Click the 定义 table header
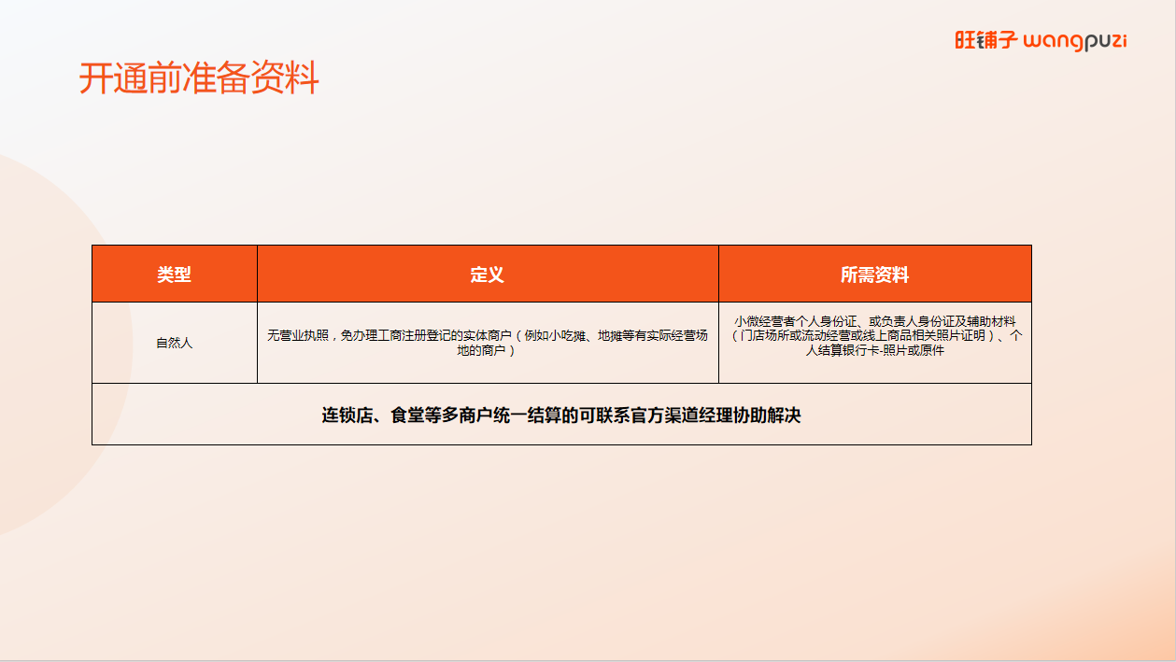This screenshot has width=1176, height=662. click(488, 274)
